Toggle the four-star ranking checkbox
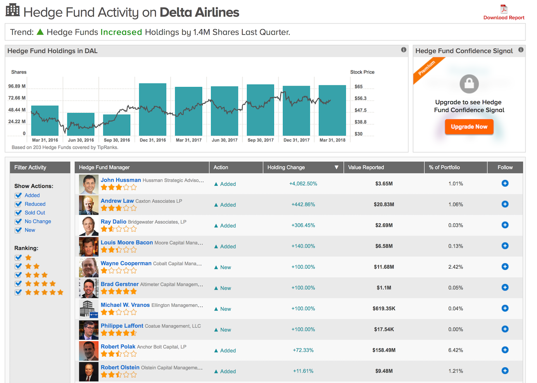 coord(18,284)
